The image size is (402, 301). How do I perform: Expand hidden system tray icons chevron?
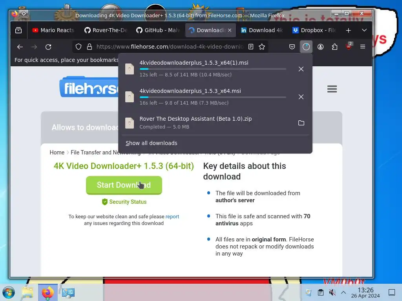(x=344, y=292)
